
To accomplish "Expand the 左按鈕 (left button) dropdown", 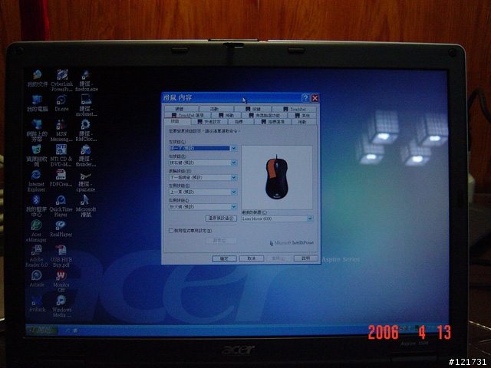I will point(233,148).
